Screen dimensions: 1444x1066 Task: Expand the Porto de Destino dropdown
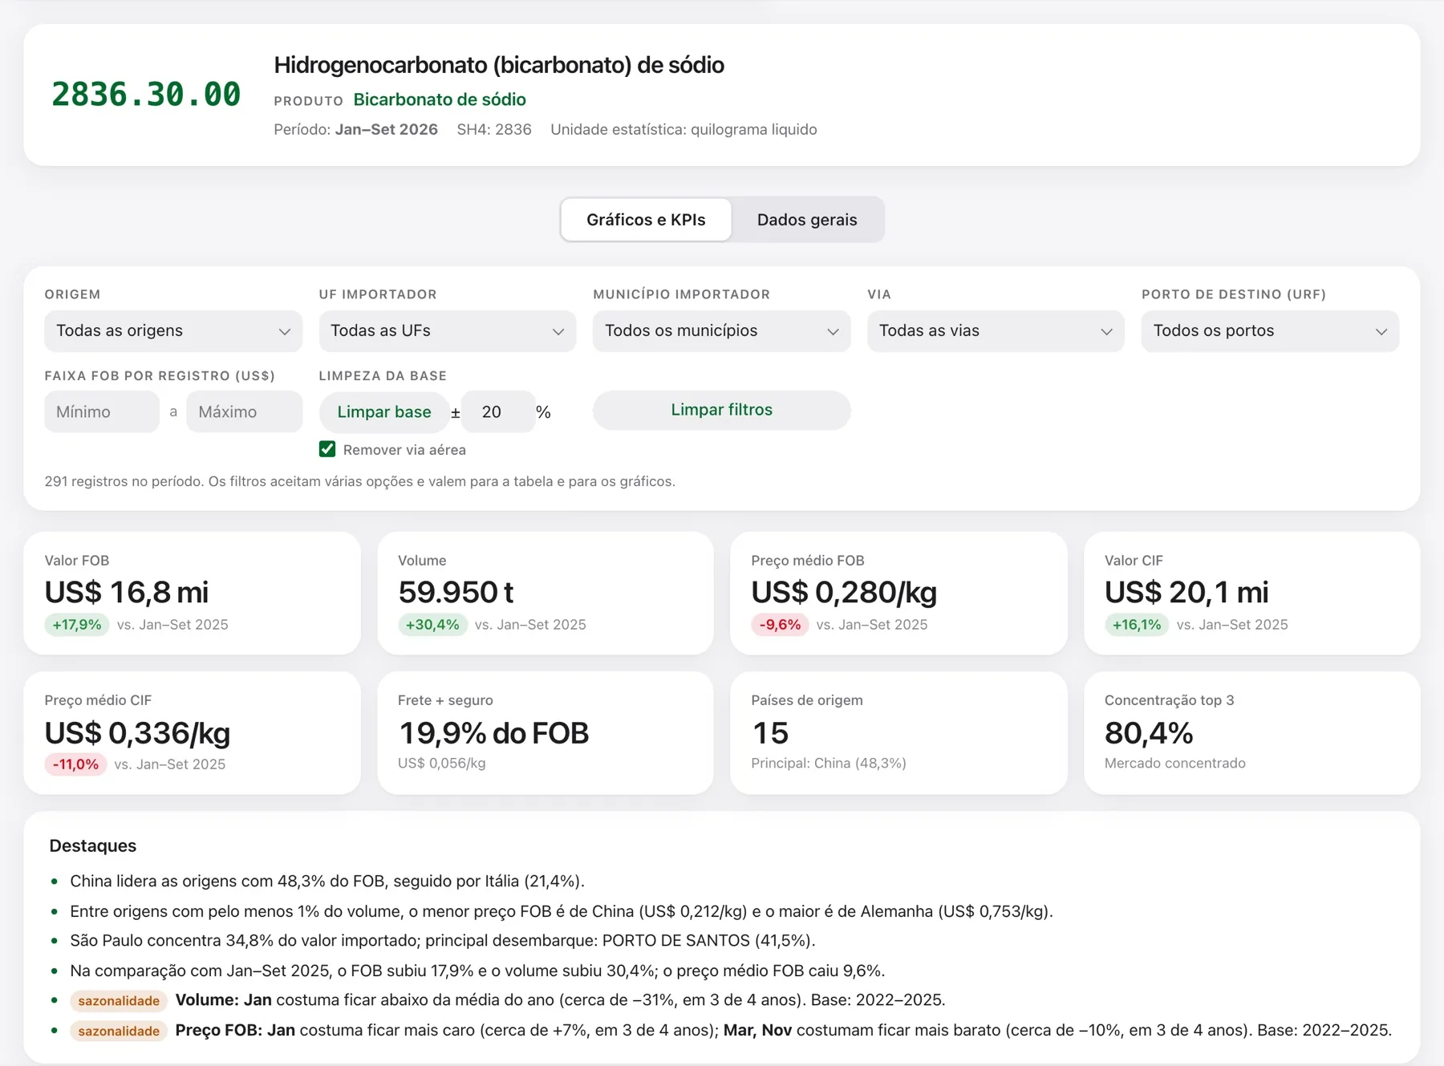(1270, 331)
